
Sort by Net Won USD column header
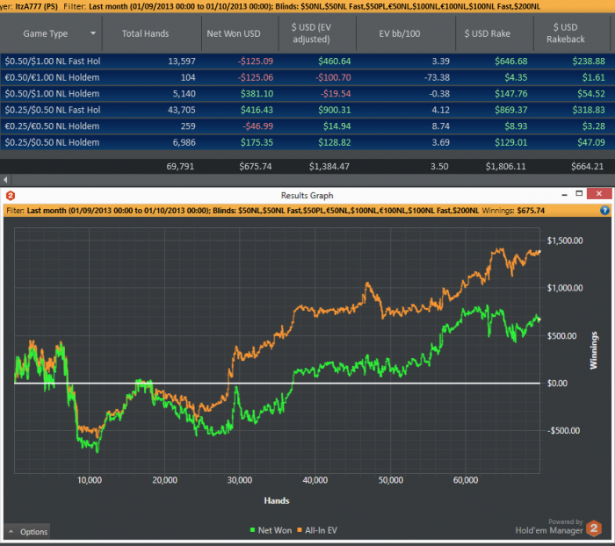click(234, 33)
